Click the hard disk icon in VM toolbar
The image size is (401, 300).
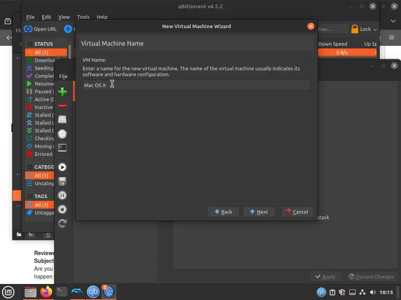62,120
